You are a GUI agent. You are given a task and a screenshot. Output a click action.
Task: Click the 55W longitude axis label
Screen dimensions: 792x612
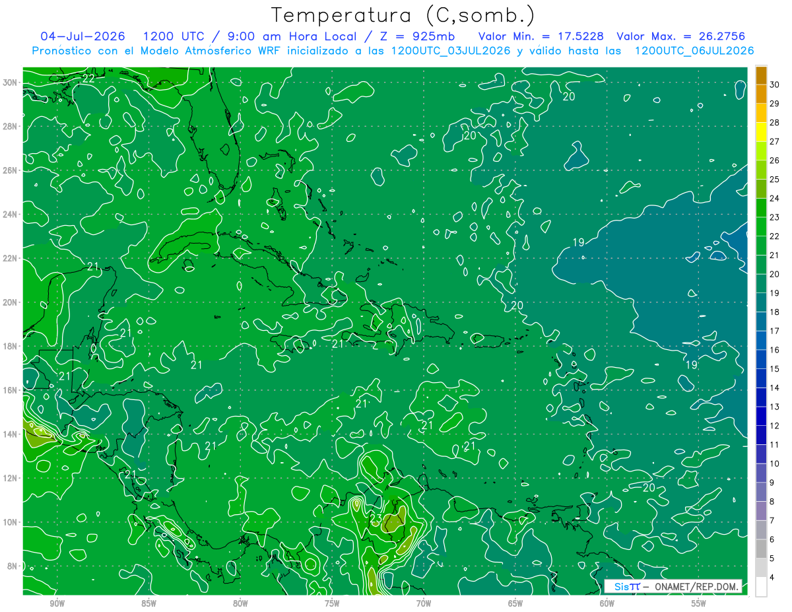(x=699, y=604)
